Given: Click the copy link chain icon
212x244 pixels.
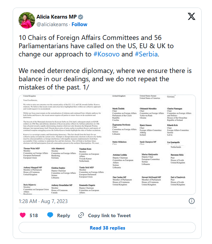Looking at the screenshot, I should click(81, 215).
